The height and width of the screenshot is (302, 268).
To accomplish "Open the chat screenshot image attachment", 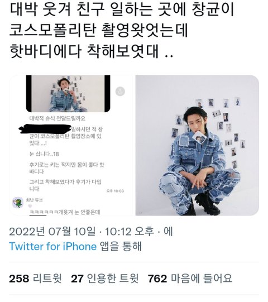I will click(x=71, y=145).
